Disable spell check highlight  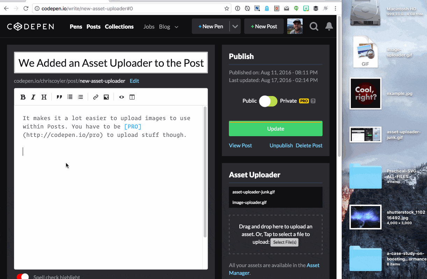(x=22, y=276)
